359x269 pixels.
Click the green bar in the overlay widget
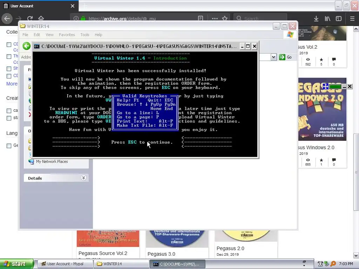[335, 87]
